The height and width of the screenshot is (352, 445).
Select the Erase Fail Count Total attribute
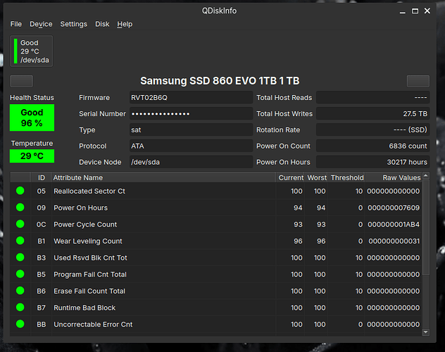pos(89,291)
